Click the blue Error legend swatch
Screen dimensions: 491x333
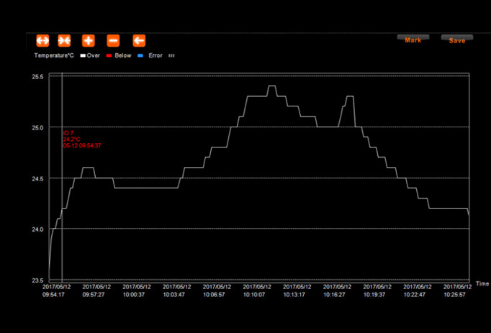(x=140, y=55)
